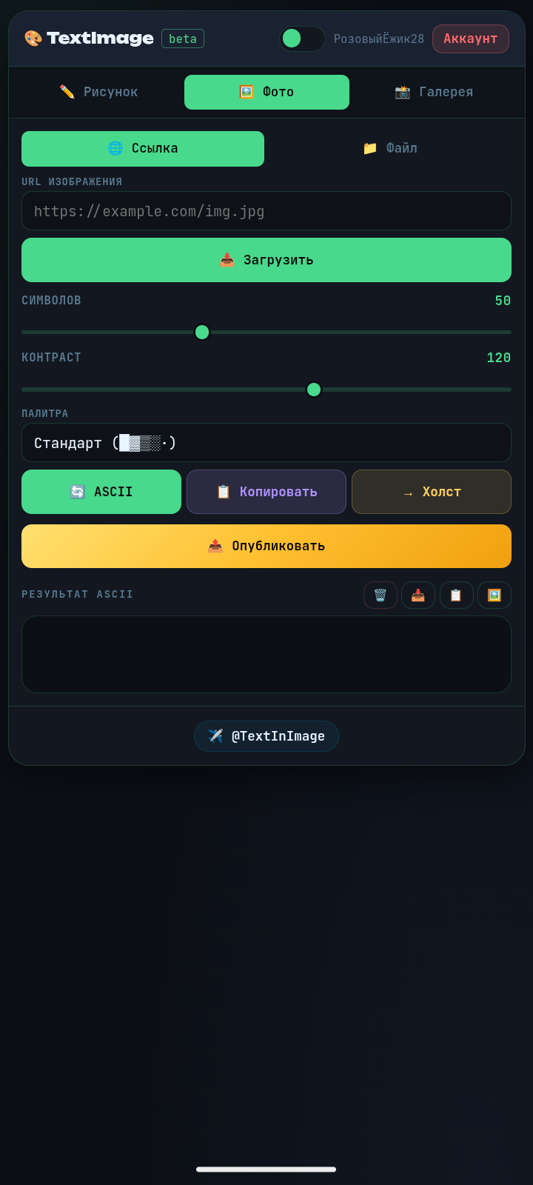Send result to Холст
Image resolution: width=533 pixels, height=1185 pixels.
click(x=432, y=492)
